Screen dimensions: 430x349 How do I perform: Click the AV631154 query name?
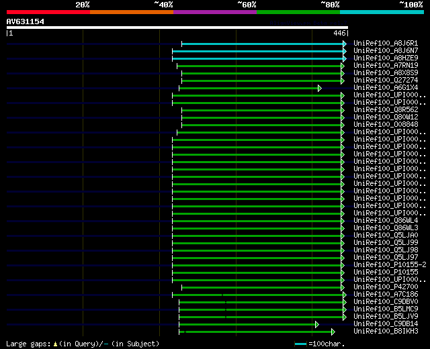[x=26, y=21]
